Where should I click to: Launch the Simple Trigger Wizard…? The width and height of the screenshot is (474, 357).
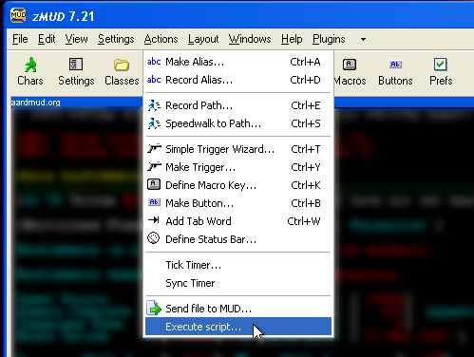238,149
